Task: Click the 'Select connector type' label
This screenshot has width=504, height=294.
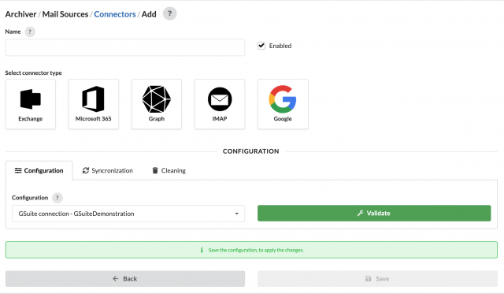Action: coord(33,73)
